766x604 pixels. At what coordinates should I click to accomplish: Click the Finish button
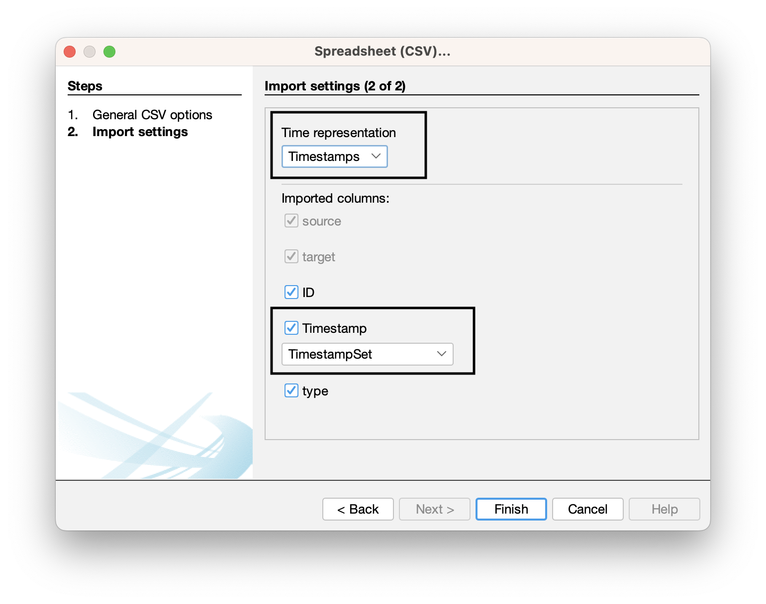coord(511,509)
